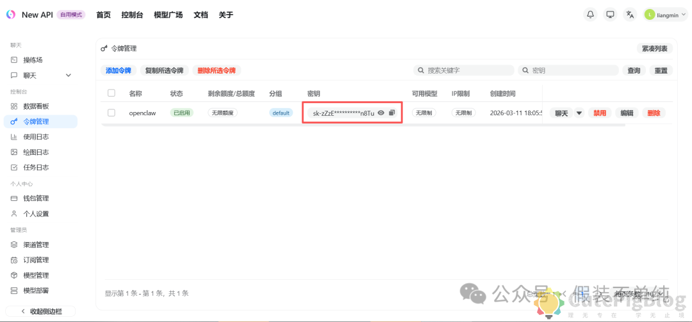
Task: Click the 创建时间 column header
Action: (x=503, y=93)
